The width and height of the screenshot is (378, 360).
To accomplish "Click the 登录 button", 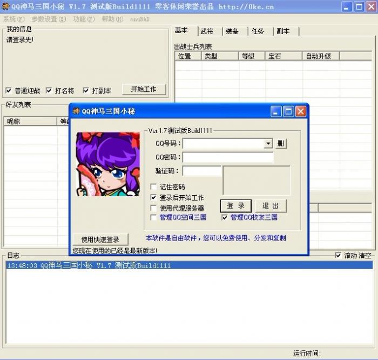I will click(236, 206).
